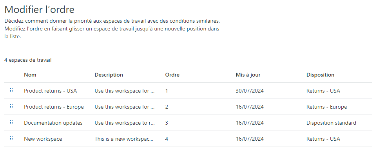
Task: Select Product returns - USA workspace name
Action: [x=50, y=91]
